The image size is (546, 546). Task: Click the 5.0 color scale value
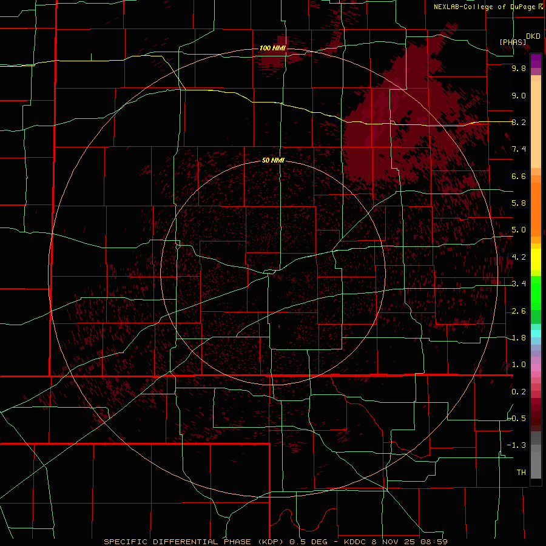[519, 230]
